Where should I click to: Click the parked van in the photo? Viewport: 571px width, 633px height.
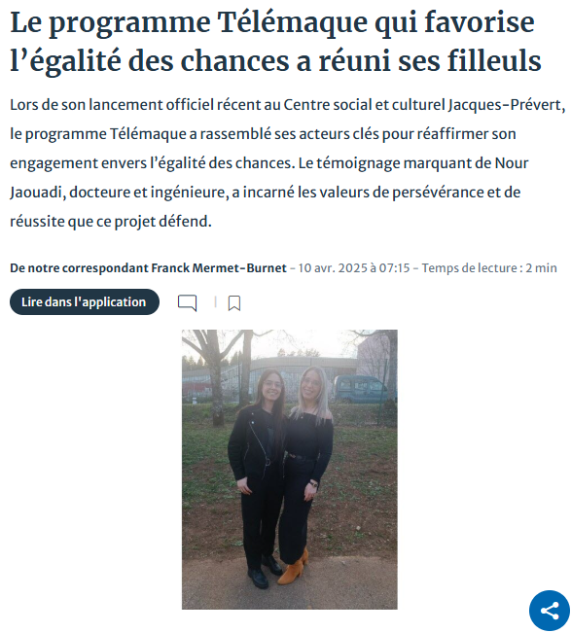tap(362, 389)
